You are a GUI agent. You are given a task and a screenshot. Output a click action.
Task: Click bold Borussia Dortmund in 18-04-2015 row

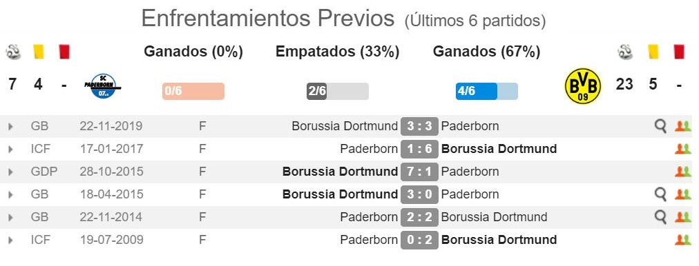point(340,194)
